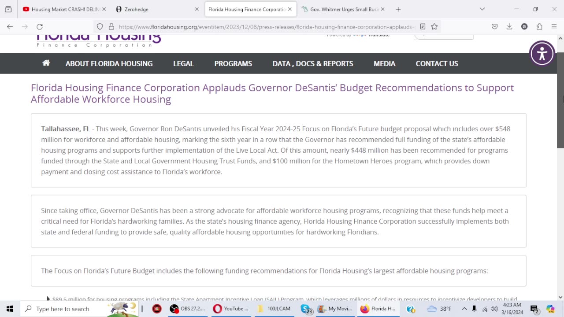Switch to the Opera YouTube taskbar window
The image size is (564, 317).
(x=232, y=309)
